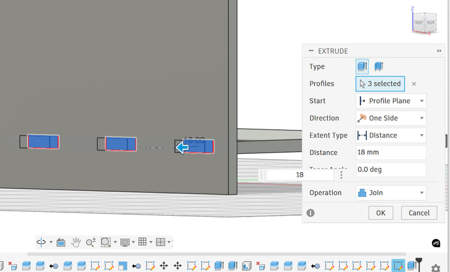Click the Distance '18 mm' field
This screenshot has width=450, height=272.
391,152
